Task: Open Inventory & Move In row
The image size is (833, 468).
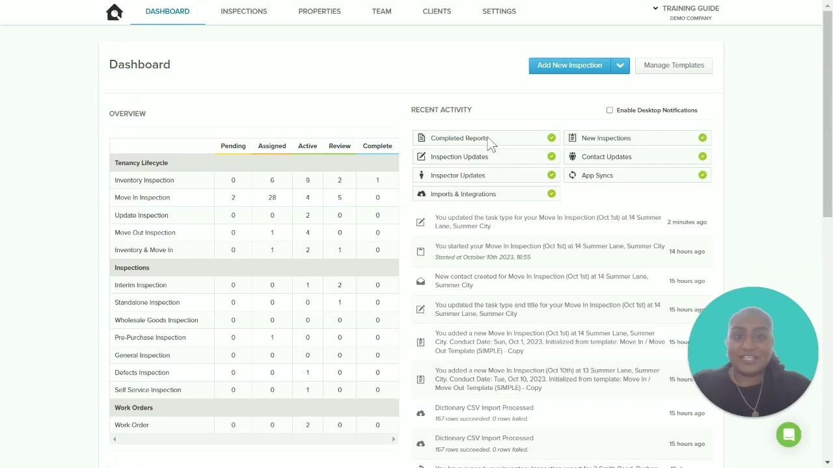Action: 144,250
